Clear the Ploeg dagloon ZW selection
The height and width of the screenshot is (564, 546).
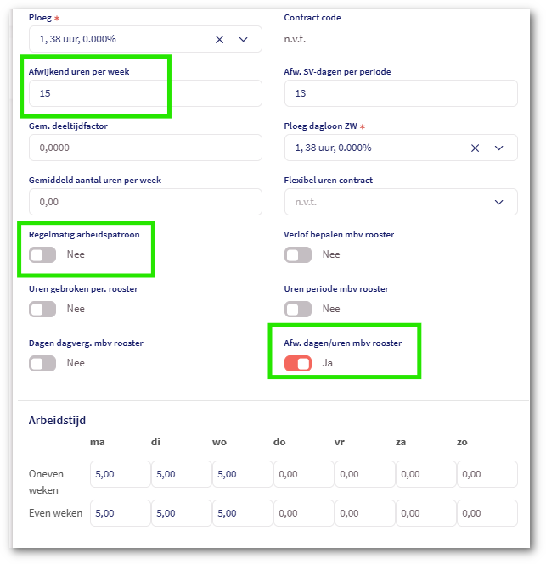point(475,148)
